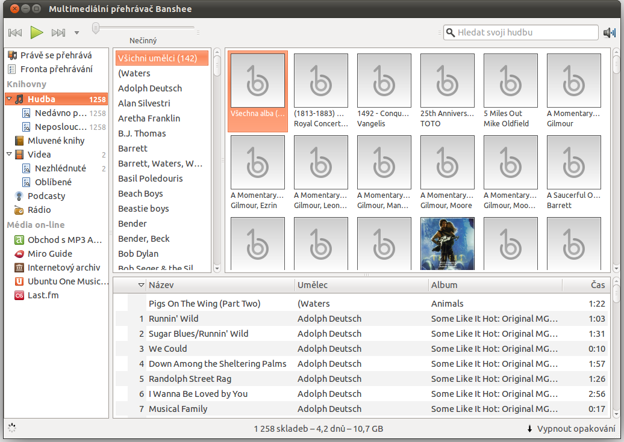Close the Banshee window
The height and width of the screenshot is (442, 624).
tap(14, 8)
